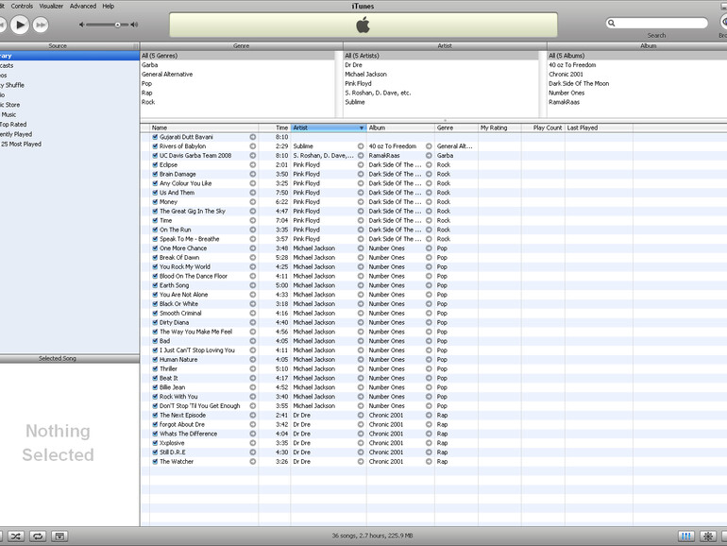Uncheck the Black Or White checkbox

[x=156, y=304]
